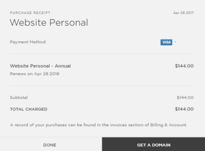
Task: Click the line item price $144.00
Action: pos(184,66)
